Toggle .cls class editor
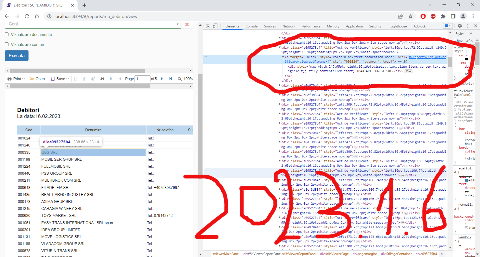Screen dimensions: 480x257 pos(469,41)
